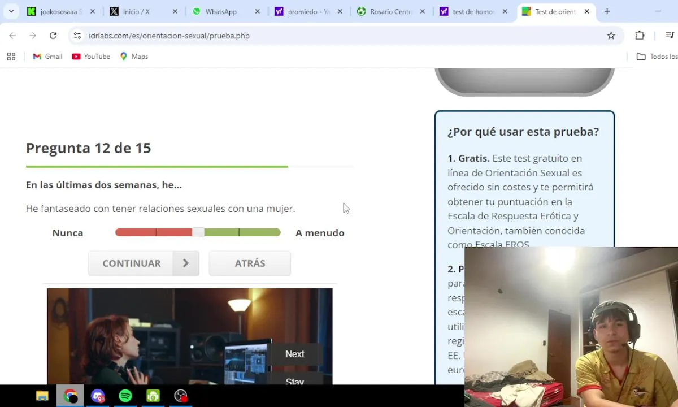The width and height of the screenshot is (678, 407).
Task: Click the ATRÁS button
Action: [250, 263]
